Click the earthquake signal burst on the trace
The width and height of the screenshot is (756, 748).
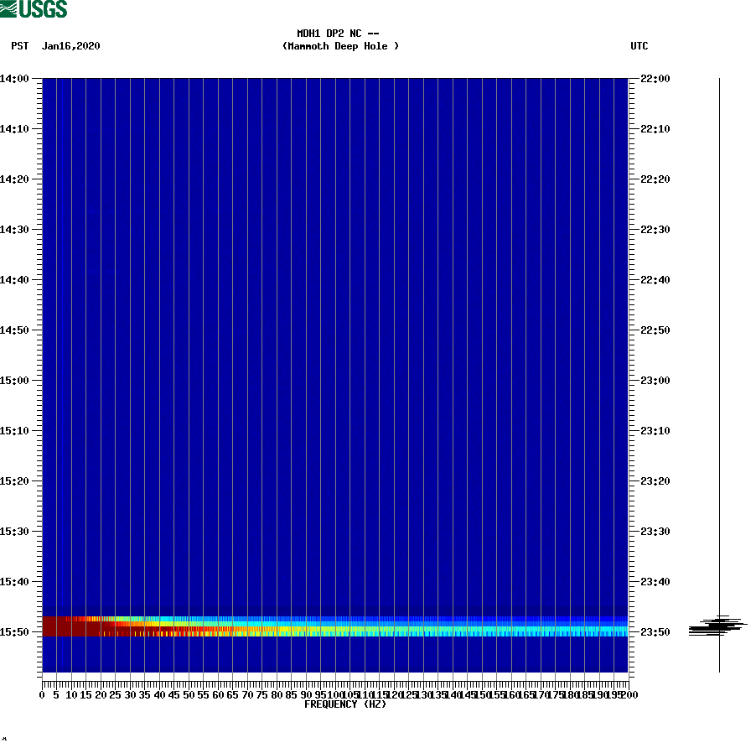717,627
